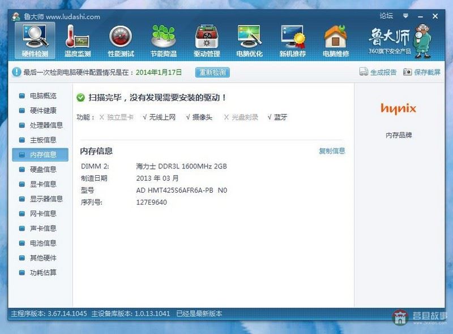This screenshot has height=334, width=453.
Task: Click the 内存品牌 label under hynix logo
Action: pyautogui.click(x=399, y=135)
